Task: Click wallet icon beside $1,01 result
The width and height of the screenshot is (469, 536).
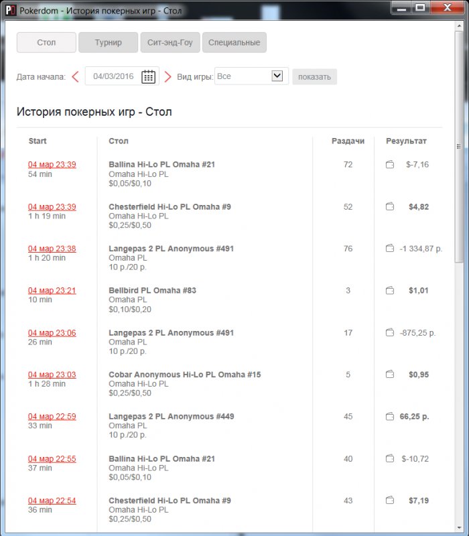Action: click(390, 290)
